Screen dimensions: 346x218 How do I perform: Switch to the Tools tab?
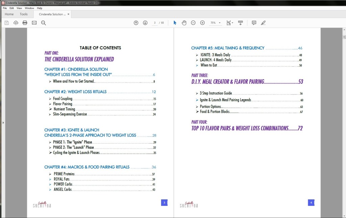coord(24,14)
